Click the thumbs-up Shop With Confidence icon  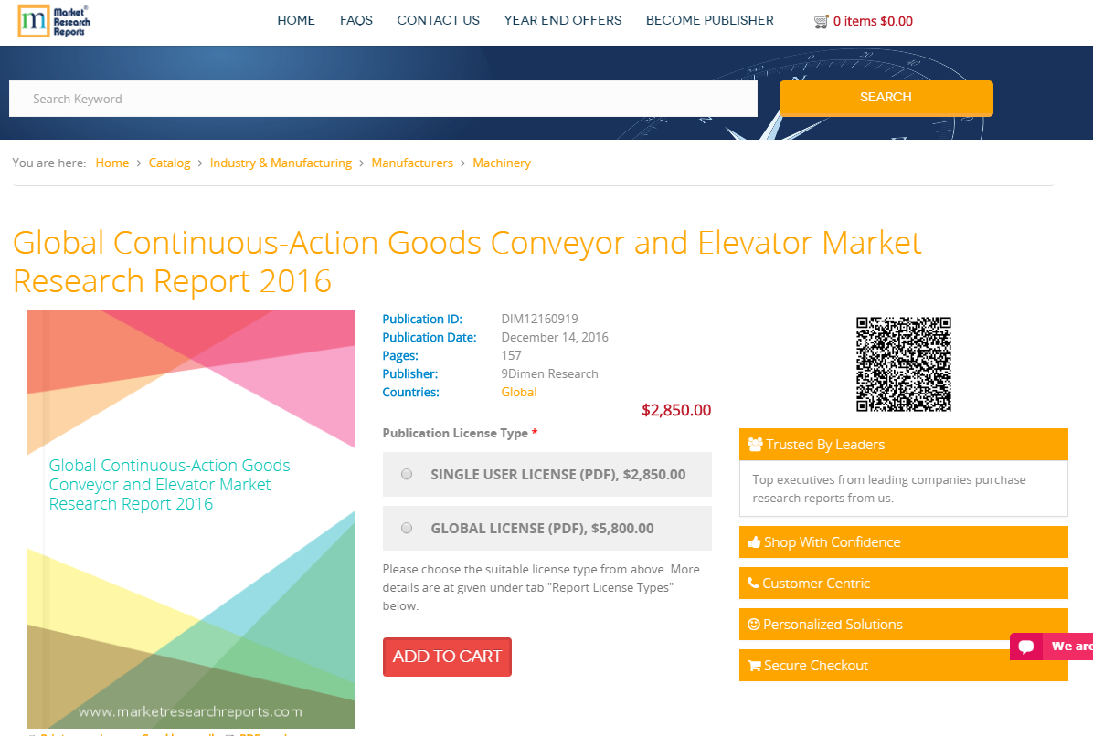point(754,541)
